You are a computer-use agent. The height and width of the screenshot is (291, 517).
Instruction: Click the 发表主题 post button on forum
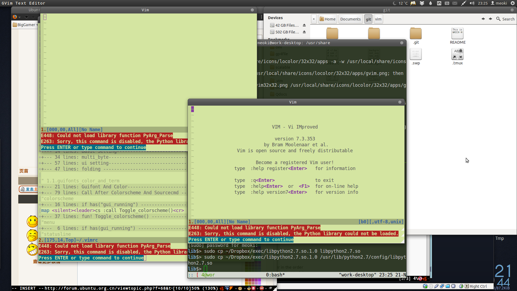click(x=29, y=189)
